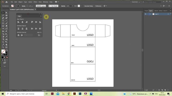Open Edit Toolbar three-dots button
172x96 pixels.
click(x=5, y=66)
